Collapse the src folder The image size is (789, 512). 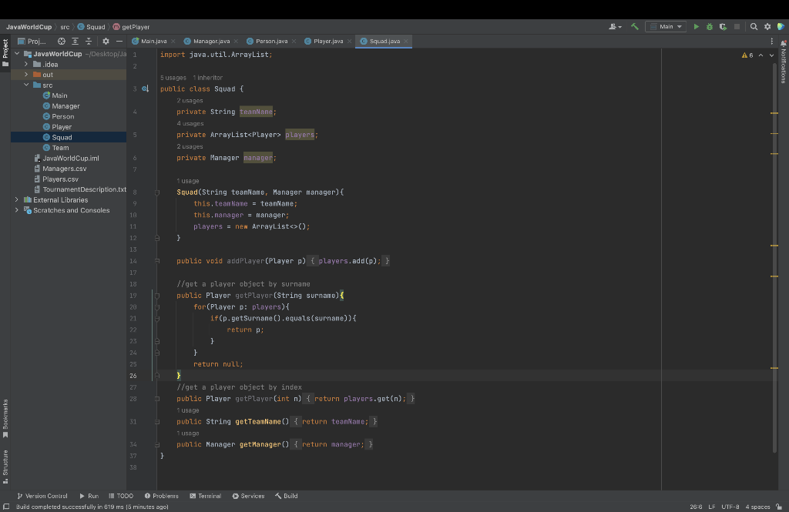pyautogui.click(x=26, y=85)
